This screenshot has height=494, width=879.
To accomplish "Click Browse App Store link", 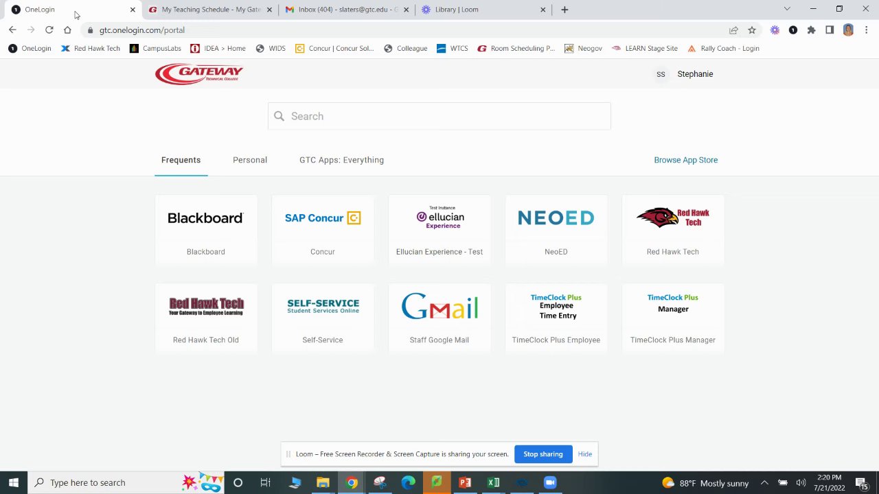I will 685,160.
